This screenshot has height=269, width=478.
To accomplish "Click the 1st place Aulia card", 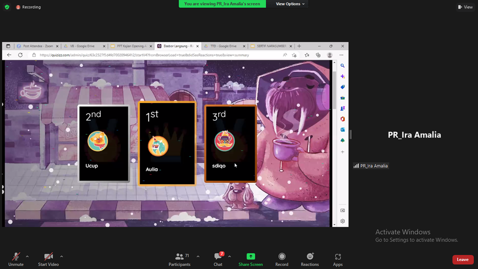I will click(167, 144).
